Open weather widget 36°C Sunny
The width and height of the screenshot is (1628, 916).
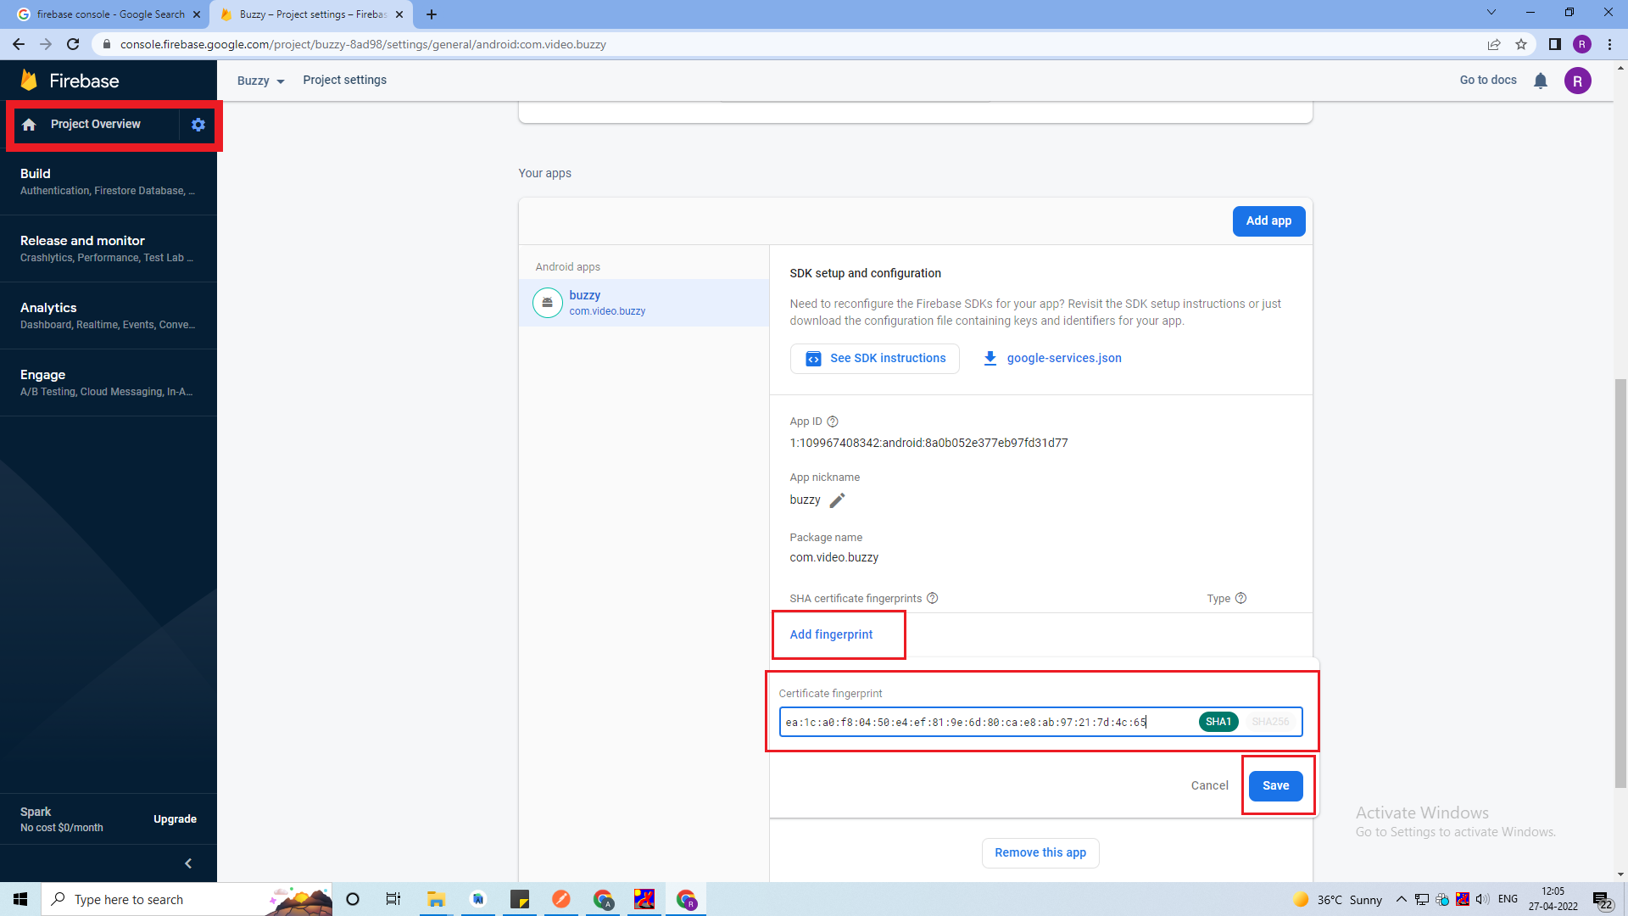click(x=1338, y=899)
